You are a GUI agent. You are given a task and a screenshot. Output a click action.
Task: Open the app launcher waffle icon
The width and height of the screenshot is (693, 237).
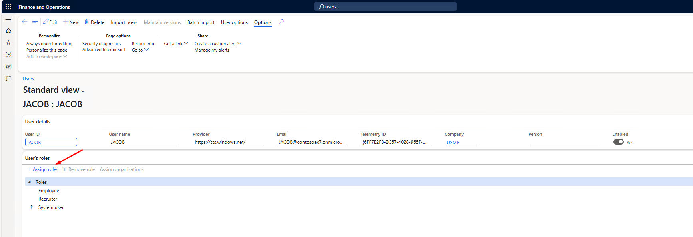[x=8, y=7]
